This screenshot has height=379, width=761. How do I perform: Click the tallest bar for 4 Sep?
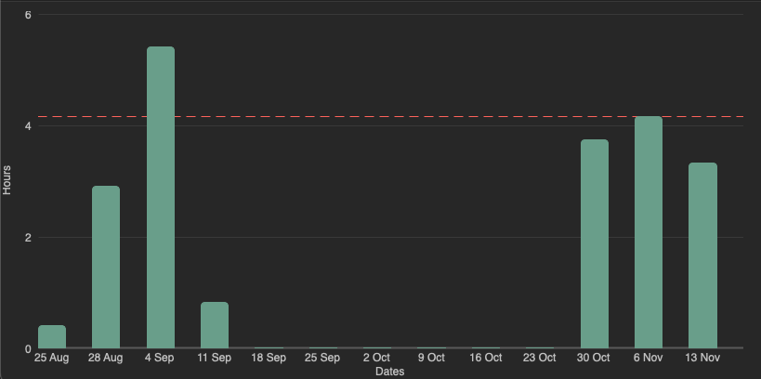tap(161, 198)
